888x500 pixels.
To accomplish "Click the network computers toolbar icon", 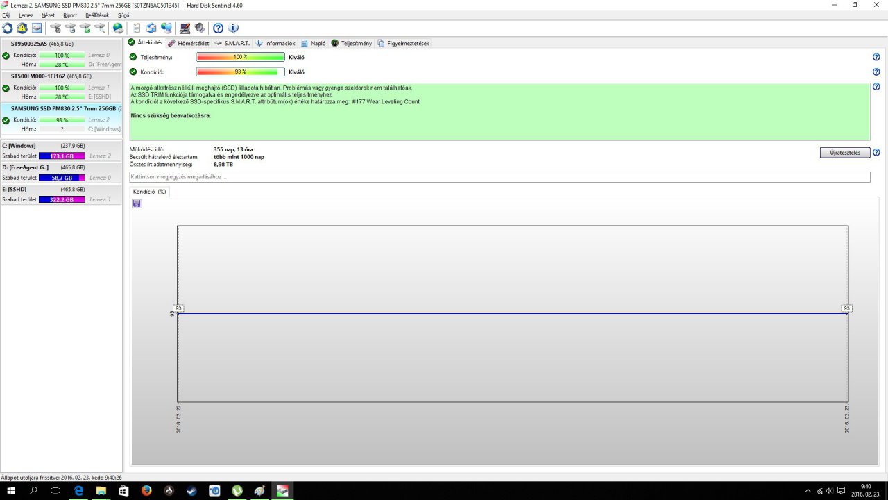I will pyautogui.click(x=166, y=28).
